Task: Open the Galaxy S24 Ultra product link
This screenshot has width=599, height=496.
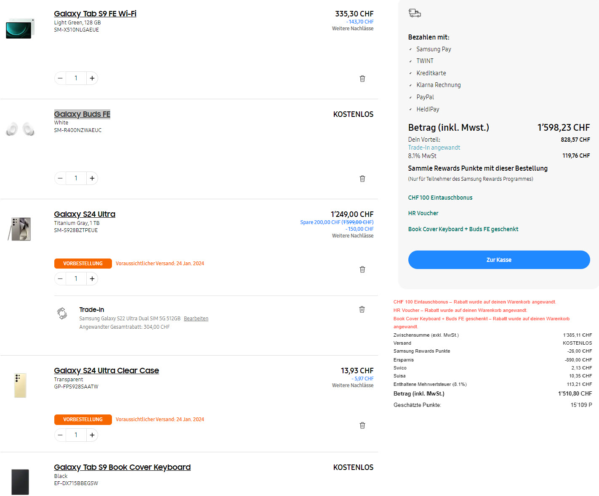Action: click(x=85, y=214)
